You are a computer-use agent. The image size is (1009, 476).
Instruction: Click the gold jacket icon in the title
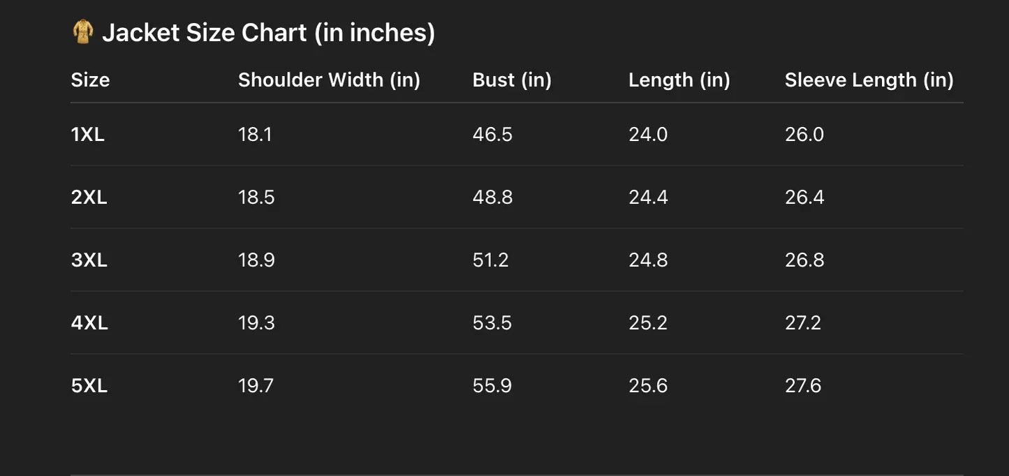point(83,32)
